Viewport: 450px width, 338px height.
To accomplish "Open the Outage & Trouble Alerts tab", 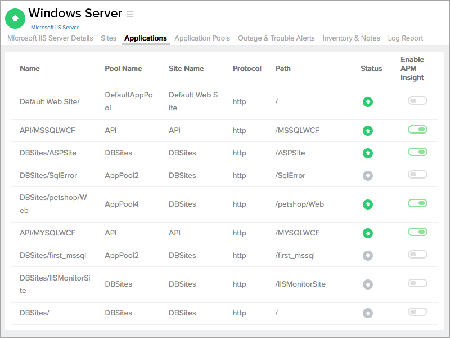I will click(276, 38).
